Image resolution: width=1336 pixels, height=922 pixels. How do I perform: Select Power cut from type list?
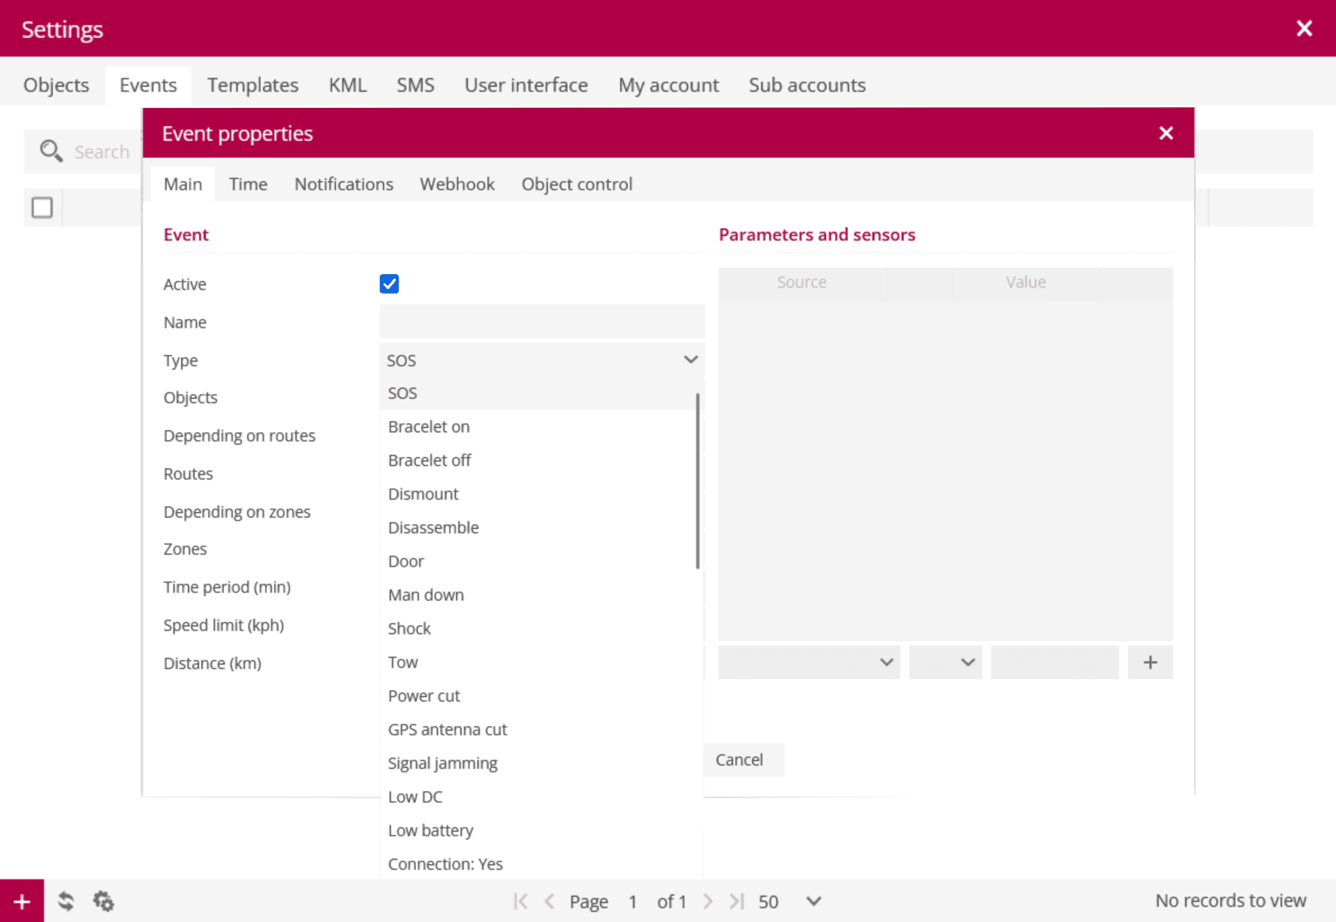click(424, 696)
